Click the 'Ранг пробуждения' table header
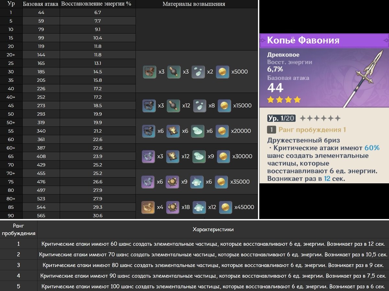389x291 pixels. click(x=18, y=229)
